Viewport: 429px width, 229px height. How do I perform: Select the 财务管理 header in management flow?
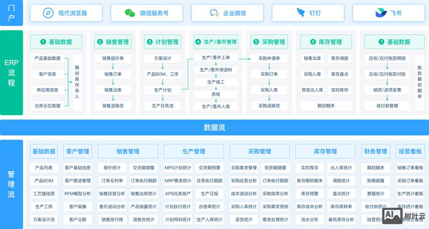pyautogui.click(x=375, y=151)
